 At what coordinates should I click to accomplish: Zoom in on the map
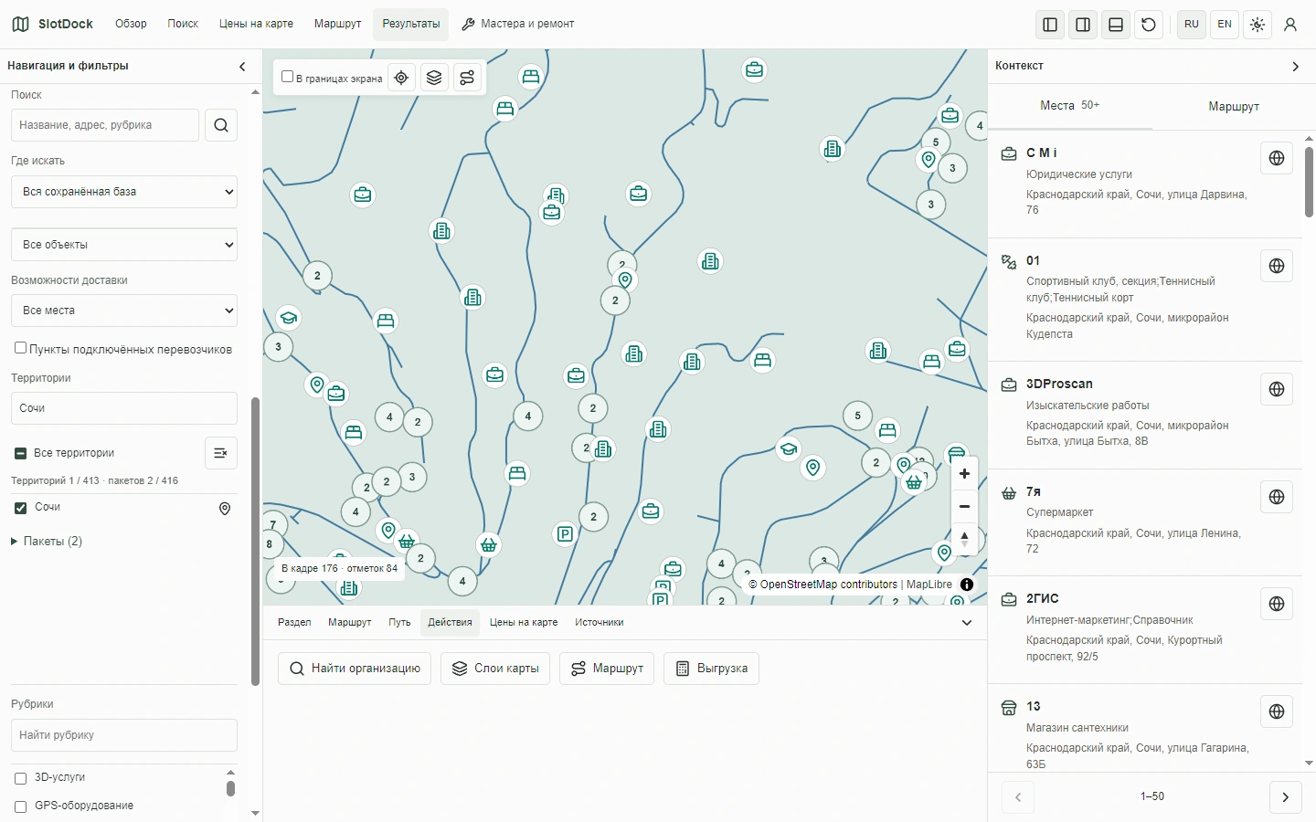click(x=964, y=474)
